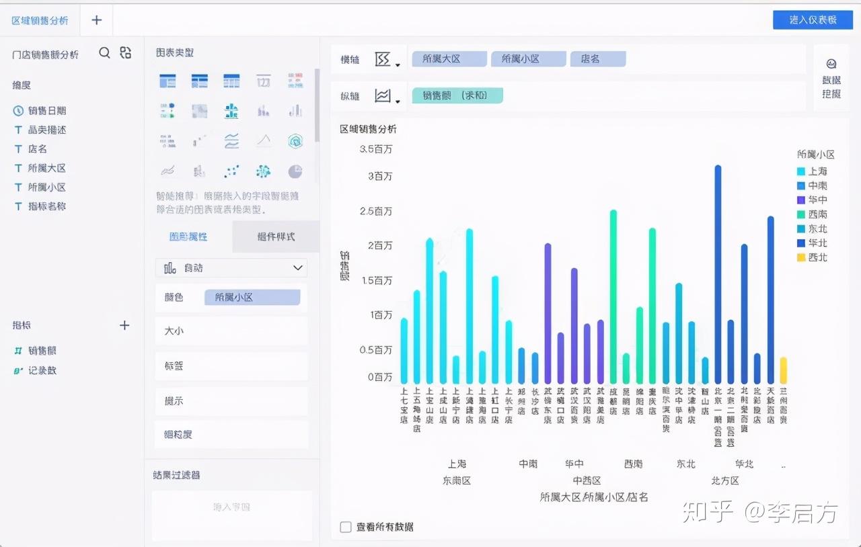
Task: Click the 进入仪表板 button
Action: tap(812, 19)
